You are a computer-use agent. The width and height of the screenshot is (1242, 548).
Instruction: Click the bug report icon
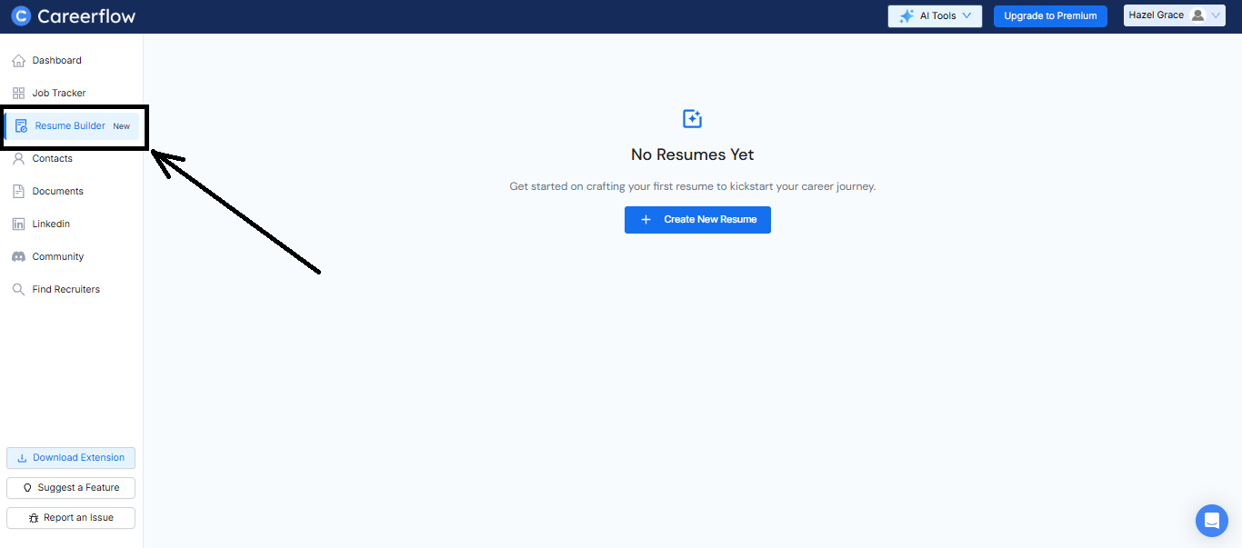pyautogui.click(x=34, y=518)
